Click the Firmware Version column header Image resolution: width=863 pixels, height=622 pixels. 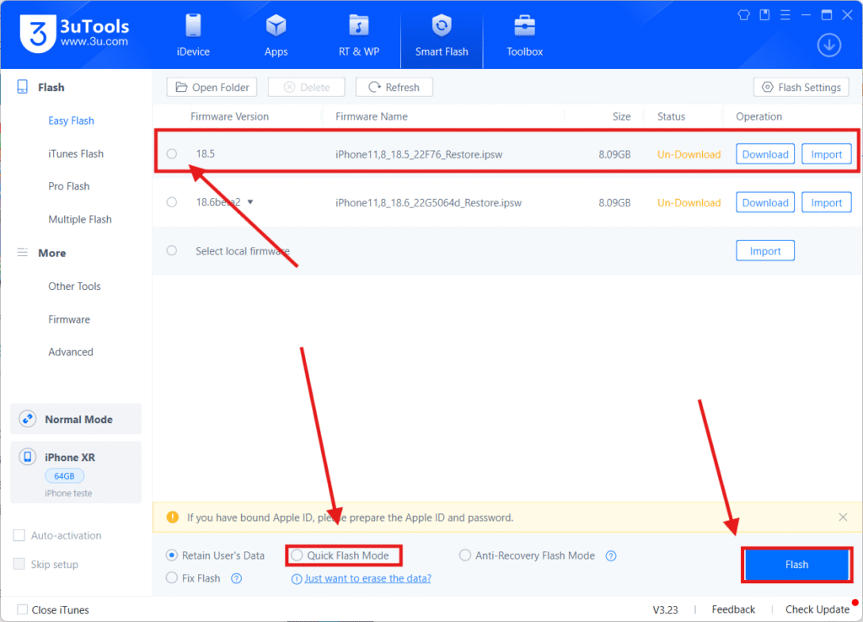point(229,116)
